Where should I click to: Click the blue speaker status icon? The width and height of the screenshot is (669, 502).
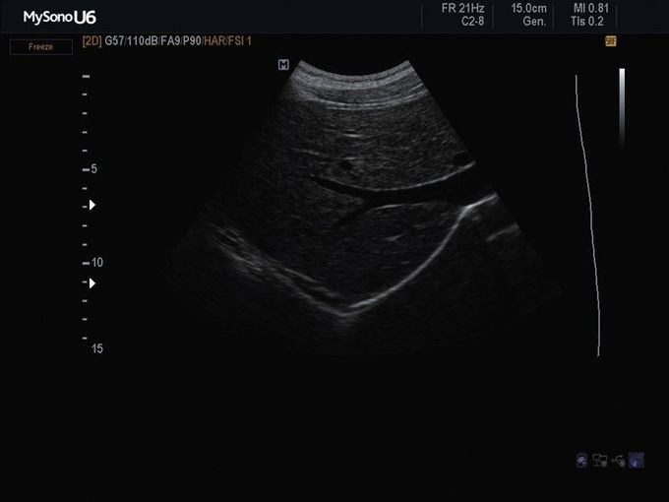tap(636, 460)
